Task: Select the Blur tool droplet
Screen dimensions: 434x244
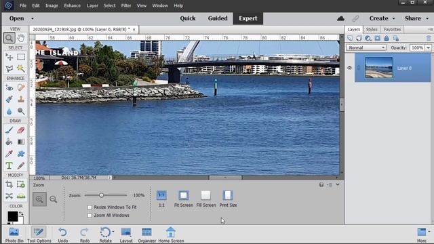Action: (9, 111)
